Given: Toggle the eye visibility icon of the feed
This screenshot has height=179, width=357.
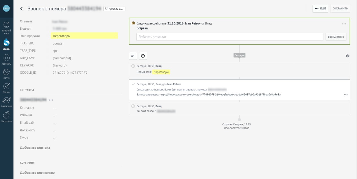Looking at the screenshot, I should [348, 56].
